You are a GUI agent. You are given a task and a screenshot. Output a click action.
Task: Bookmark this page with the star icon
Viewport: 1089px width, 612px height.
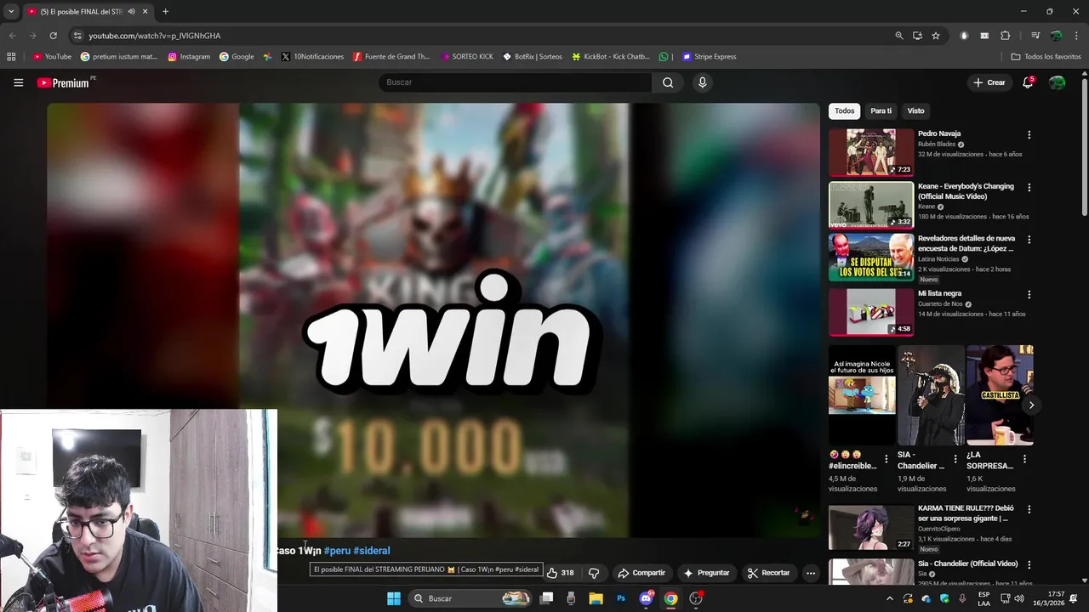pyautogui.click(x=936, y=36)
